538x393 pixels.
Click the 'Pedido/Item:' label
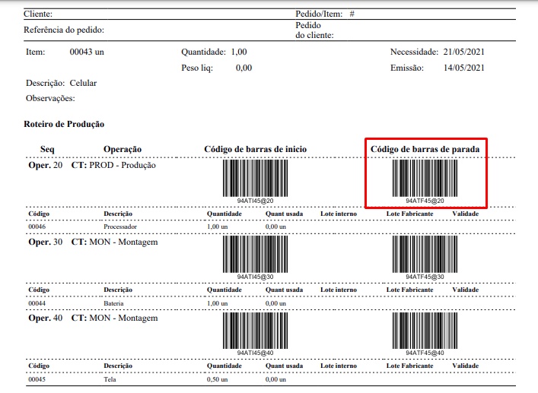point(319,14)
